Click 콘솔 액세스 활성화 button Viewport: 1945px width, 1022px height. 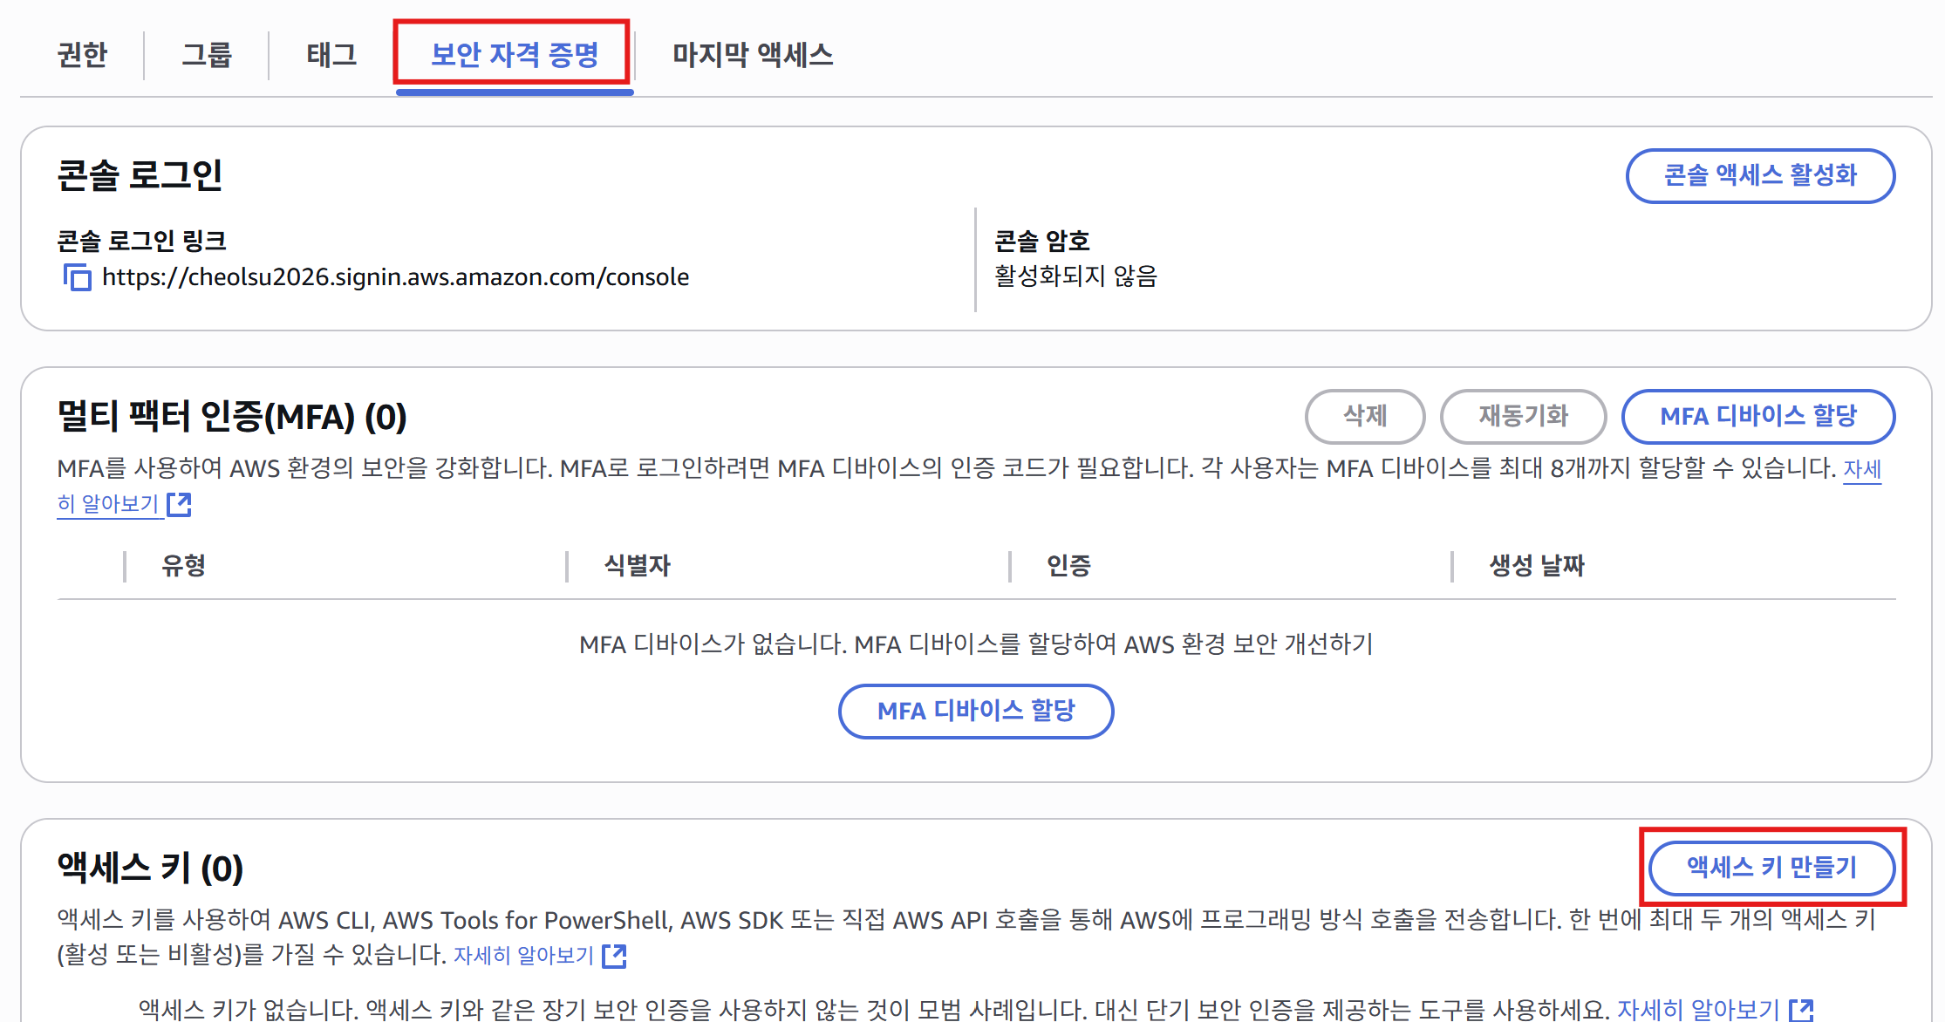pos(1759,175)
